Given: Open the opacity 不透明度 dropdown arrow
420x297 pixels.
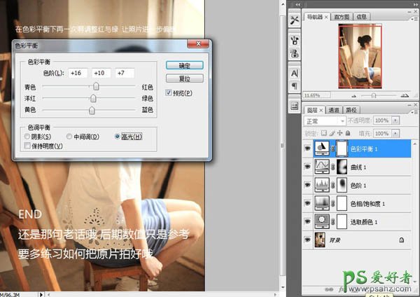Looking at the screenshot, I should click(x=396, y=121).
